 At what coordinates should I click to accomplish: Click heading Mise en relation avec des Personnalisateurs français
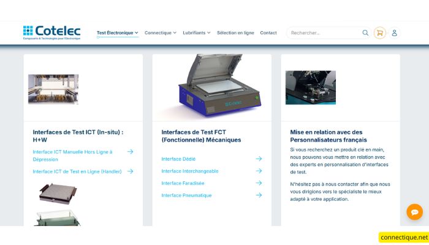coord(328,136)
